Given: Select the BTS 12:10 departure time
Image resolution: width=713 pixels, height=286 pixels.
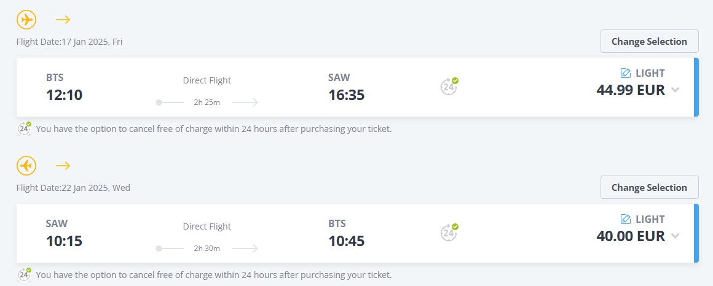Looking at the screenshot, I should [64, 95].
